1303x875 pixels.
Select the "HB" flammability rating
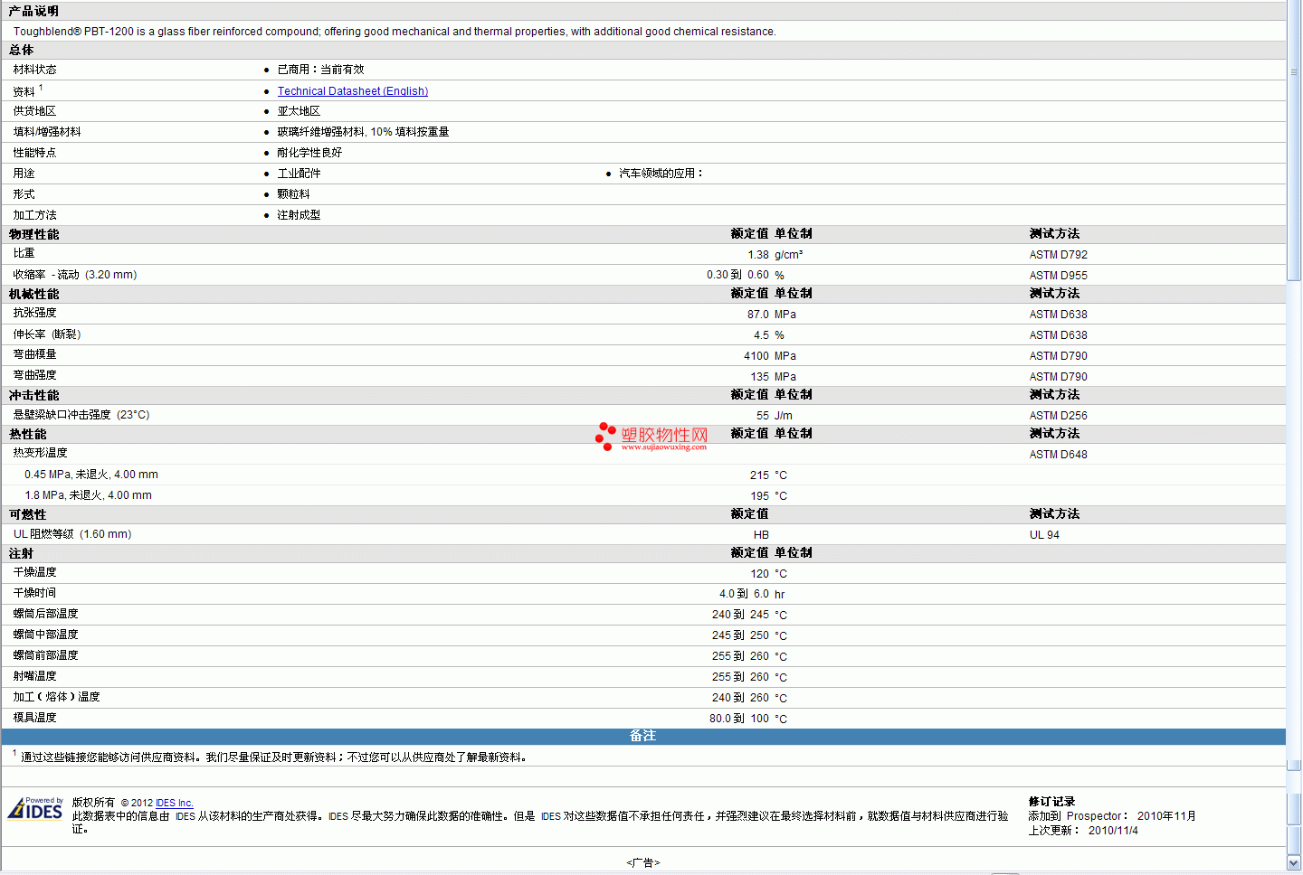click(761, 535)
